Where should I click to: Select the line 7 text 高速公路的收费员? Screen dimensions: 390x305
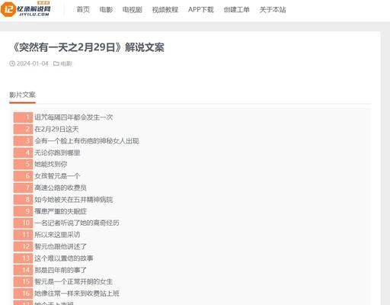(60, 188)
